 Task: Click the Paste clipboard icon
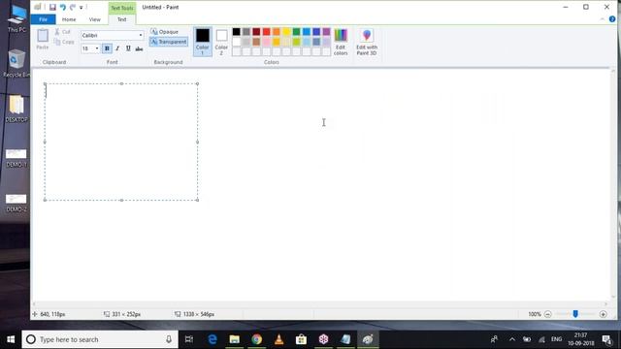[x=43, y=36]
